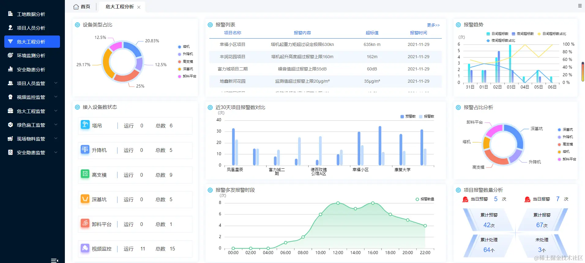Expand the 绿色施工监管 submenu
This screenshot has height=263, width=585.
[56, 125]
